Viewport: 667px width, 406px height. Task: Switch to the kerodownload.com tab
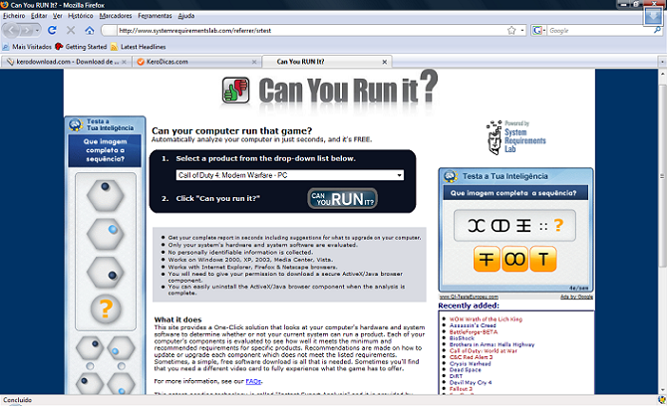tap(64, 62)
